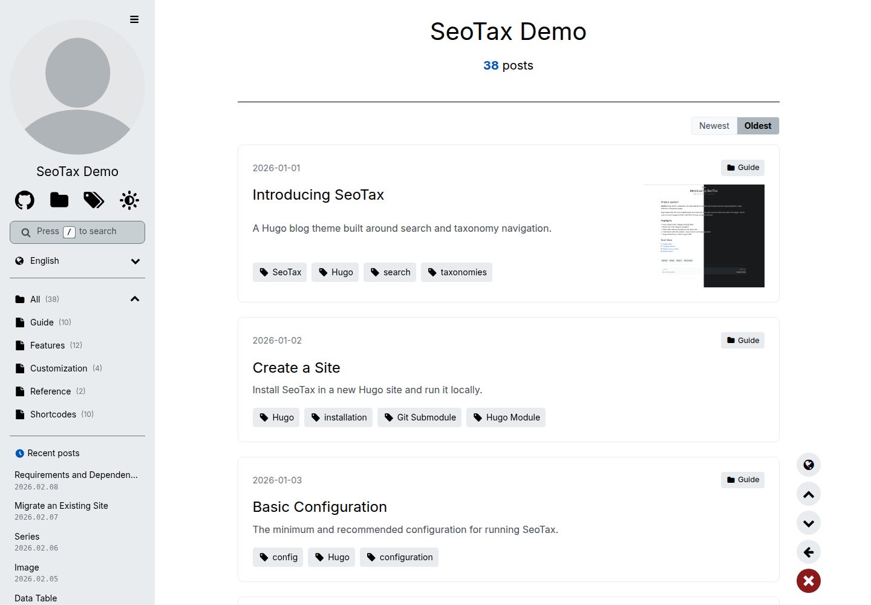Select the taxonomies tag
The image size is (871, 605).
457,272
